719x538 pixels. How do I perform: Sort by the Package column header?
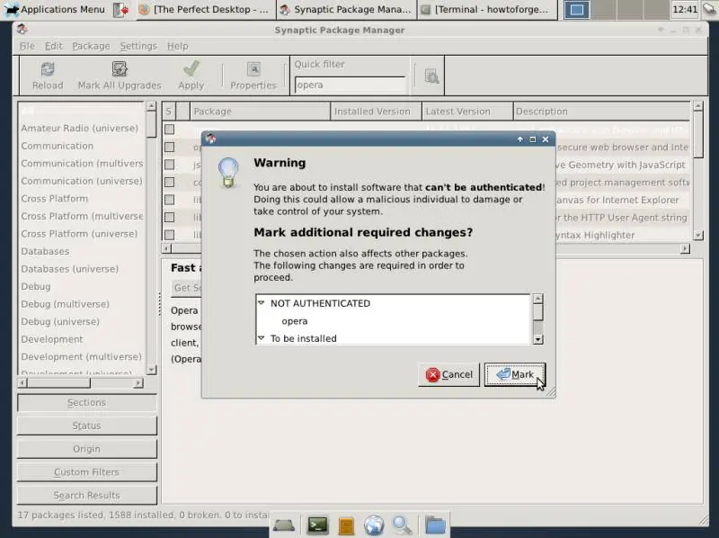click(260, 112)
